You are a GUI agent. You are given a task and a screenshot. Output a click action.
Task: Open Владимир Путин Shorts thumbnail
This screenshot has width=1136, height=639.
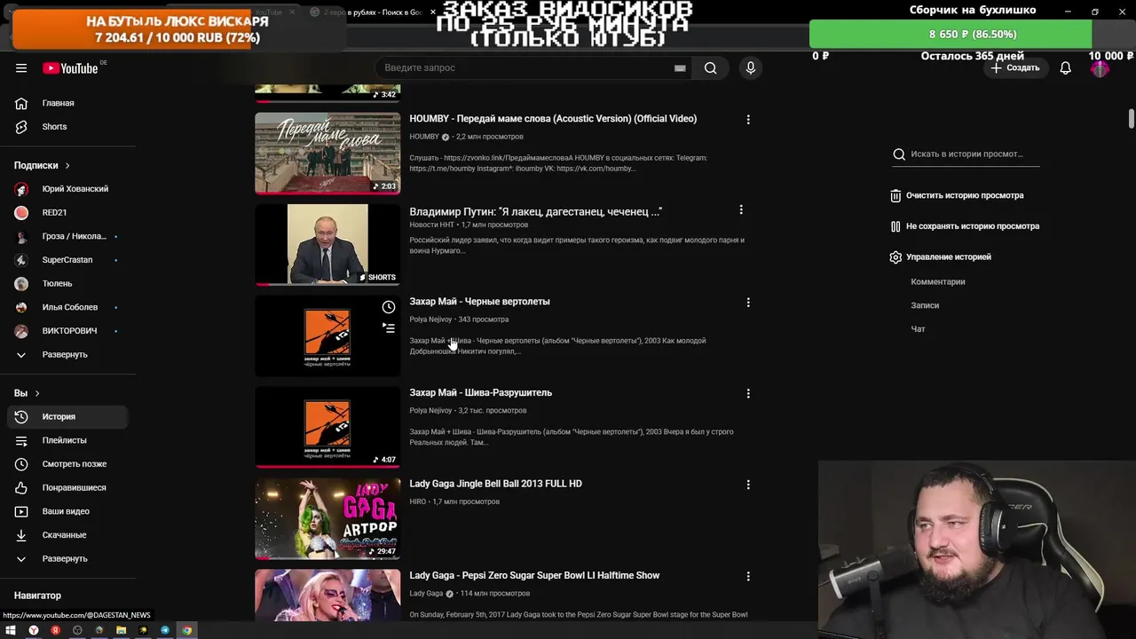tap(327, 245)
